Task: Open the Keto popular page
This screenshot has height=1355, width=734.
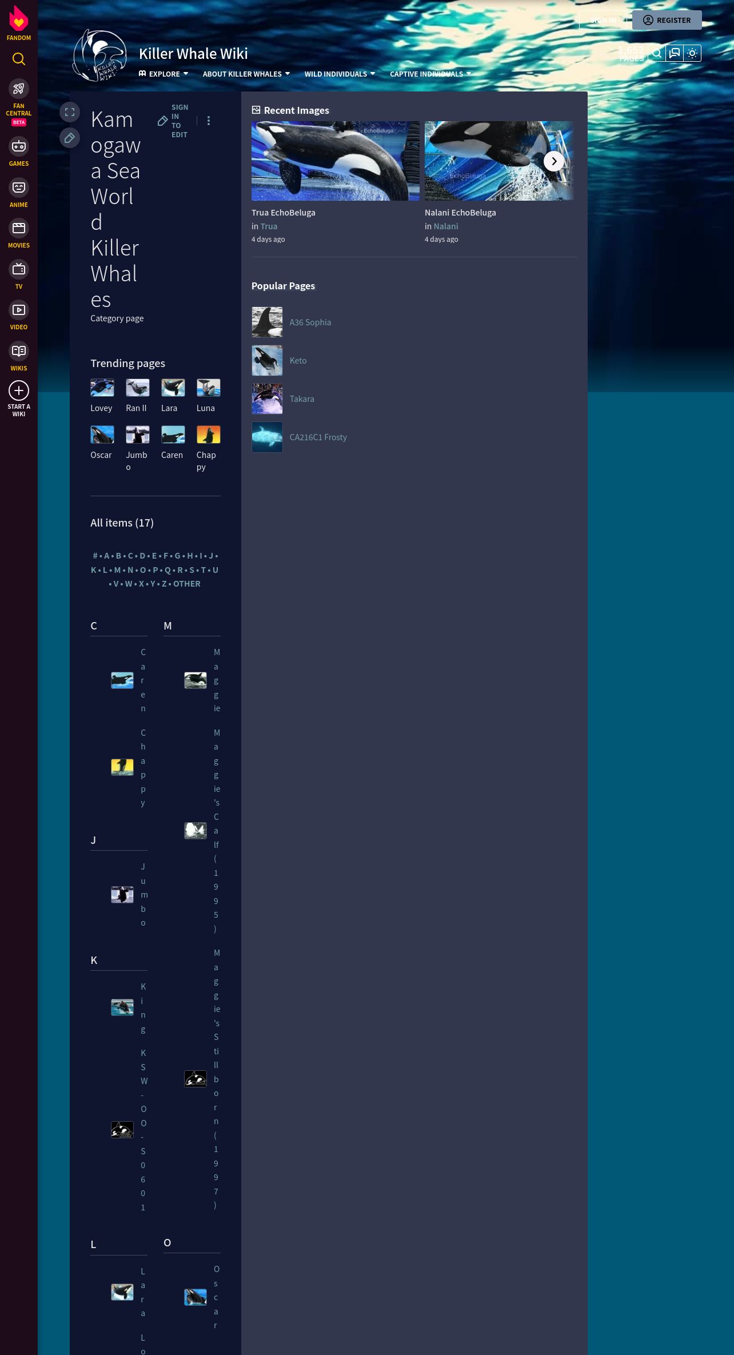Action: [298, 361]
